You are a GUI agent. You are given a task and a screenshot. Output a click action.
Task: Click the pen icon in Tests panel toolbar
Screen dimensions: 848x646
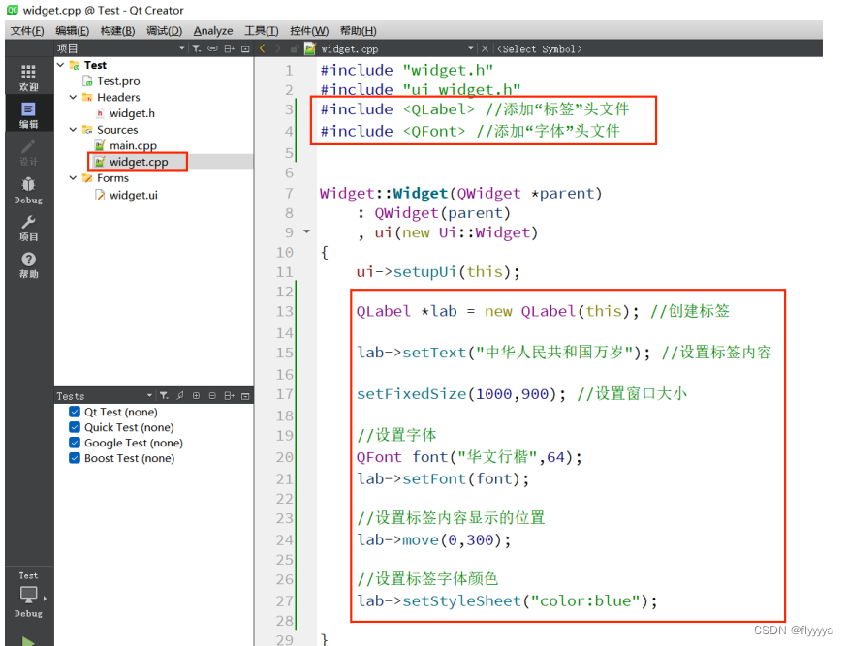(180, 396)
